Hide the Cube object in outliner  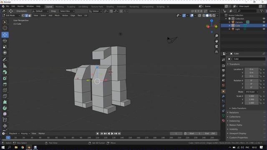pos(264,25)
